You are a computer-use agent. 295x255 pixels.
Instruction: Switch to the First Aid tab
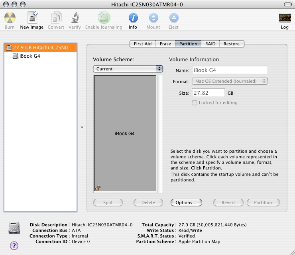(x=143, y=44)
